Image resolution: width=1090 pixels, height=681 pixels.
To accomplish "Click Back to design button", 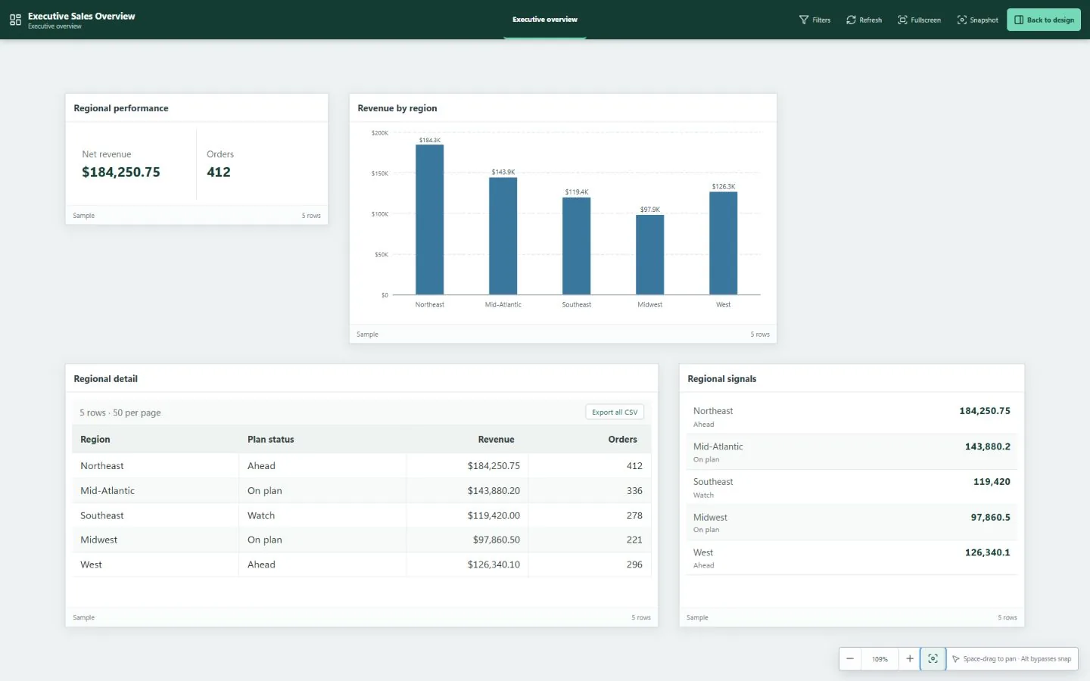I will (1044, 20).
